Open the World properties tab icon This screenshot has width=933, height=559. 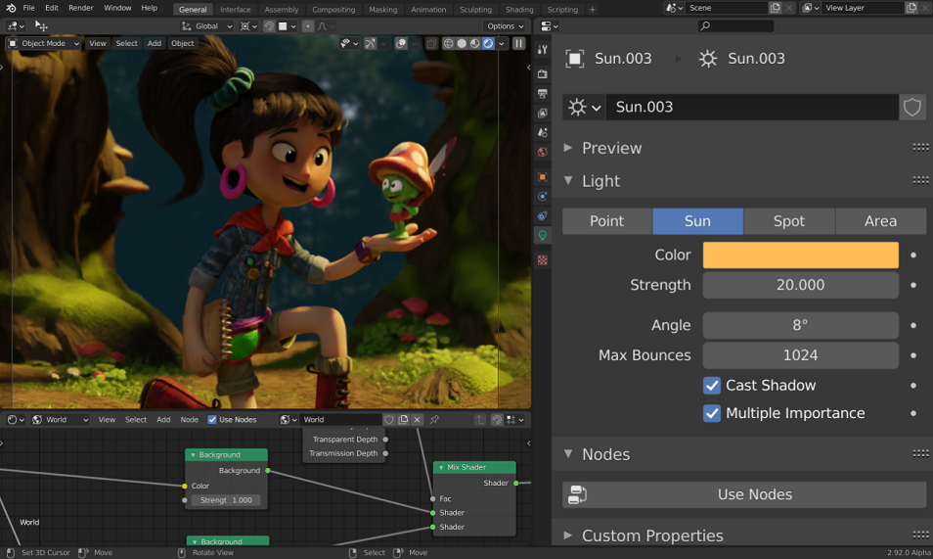[x=542, y=152]
